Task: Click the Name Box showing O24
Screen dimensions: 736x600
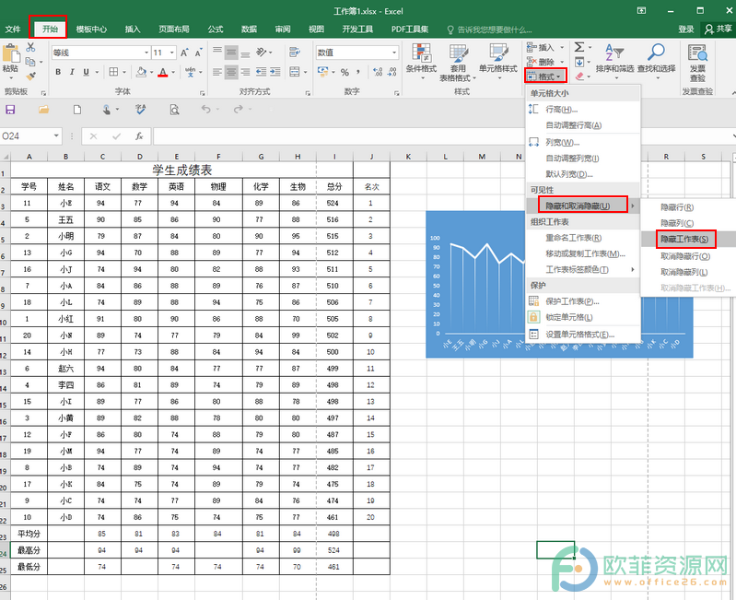Action: [x=31, y=136]
